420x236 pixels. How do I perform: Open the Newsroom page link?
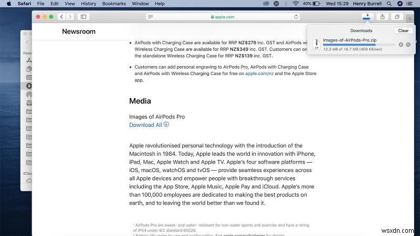pos(79,31)
